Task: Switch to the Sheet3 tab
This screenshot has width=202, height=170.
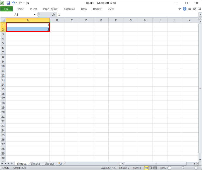Action: click(x=49, y=164)
